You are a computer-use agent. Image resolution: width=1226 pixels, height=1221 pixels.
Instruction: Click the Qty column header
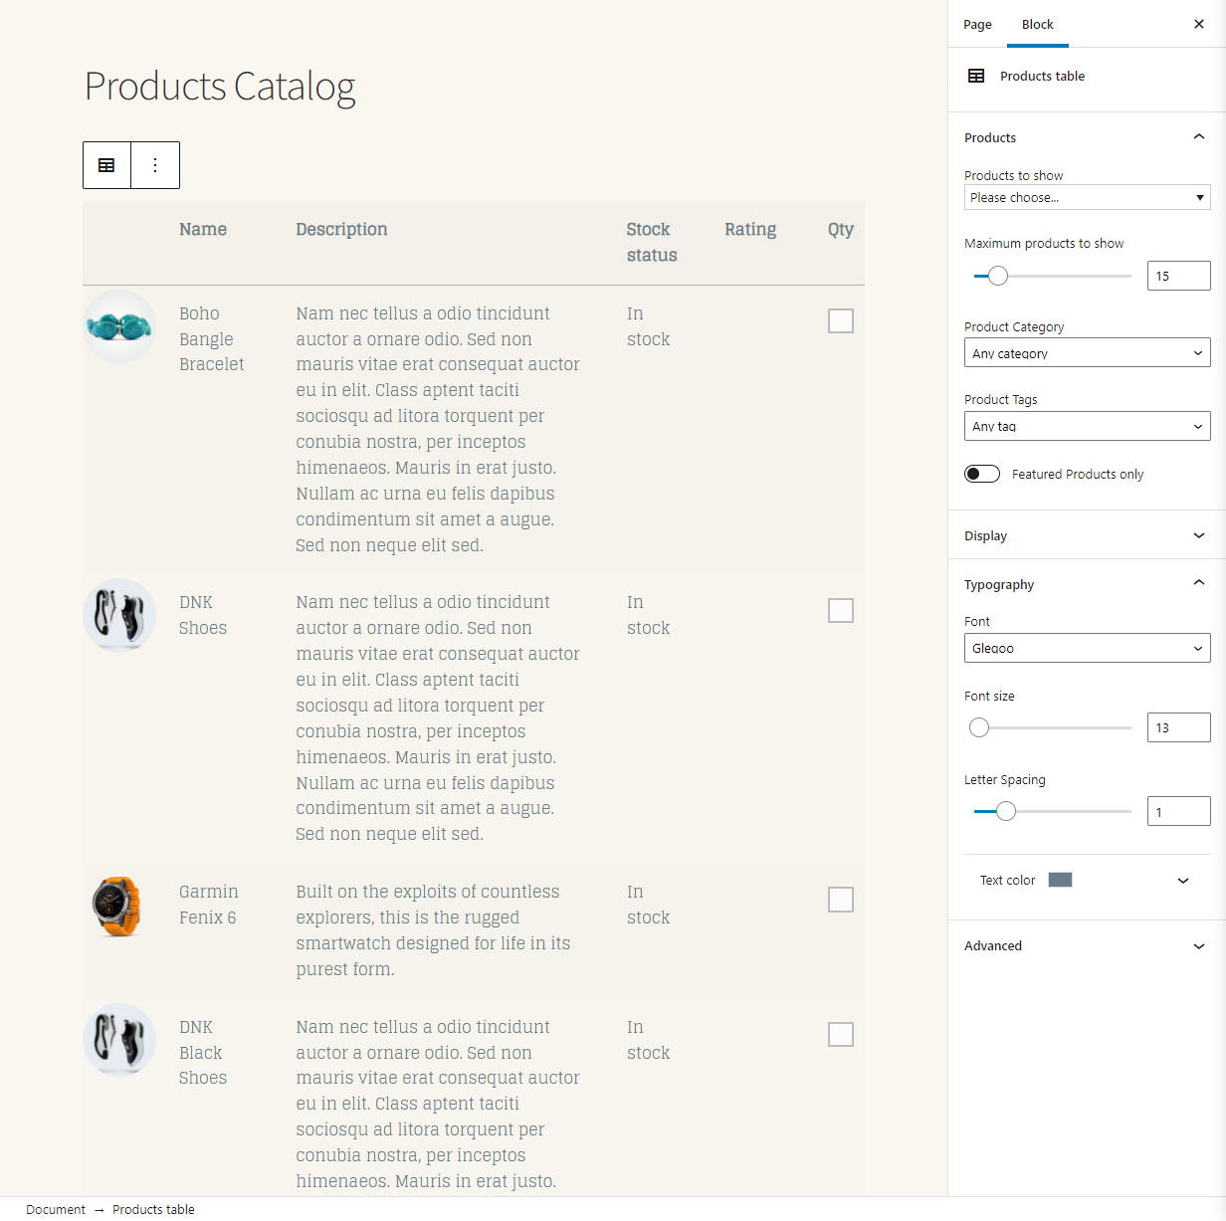[x=841, y=229]
